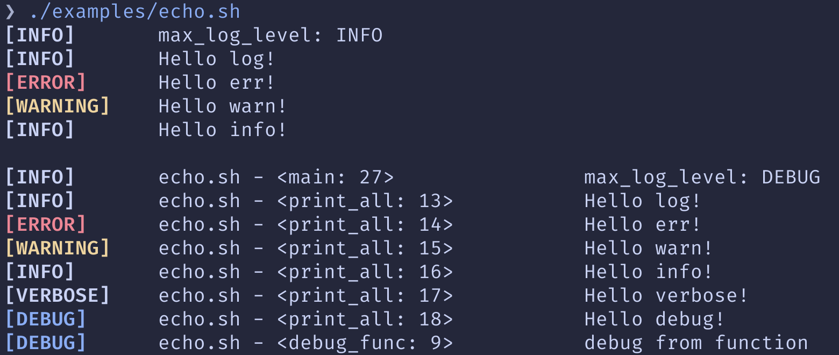839x355 pixels.
Task: Click the first [INFO] tag at the top
Action: [40, 35]
